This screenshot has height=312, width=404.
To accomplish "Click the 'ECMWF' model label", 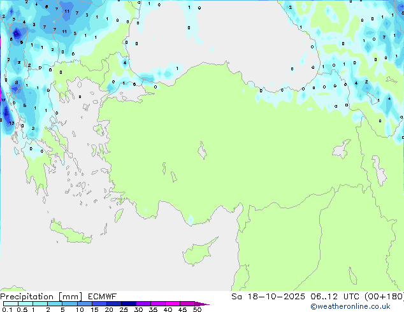I will (x=103, y=297).
